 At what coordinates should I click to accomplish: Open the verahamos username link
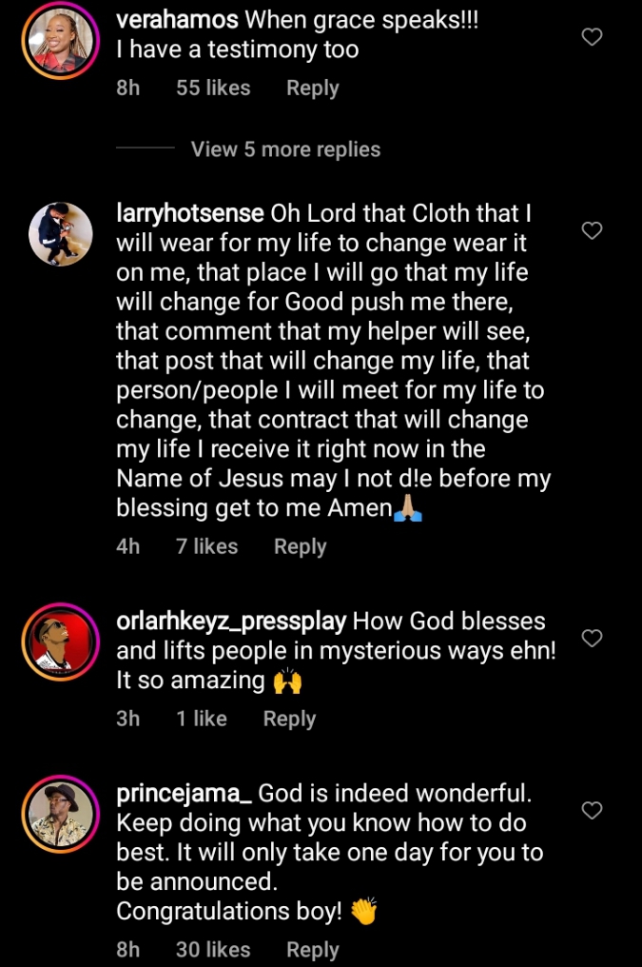point(166,21)
